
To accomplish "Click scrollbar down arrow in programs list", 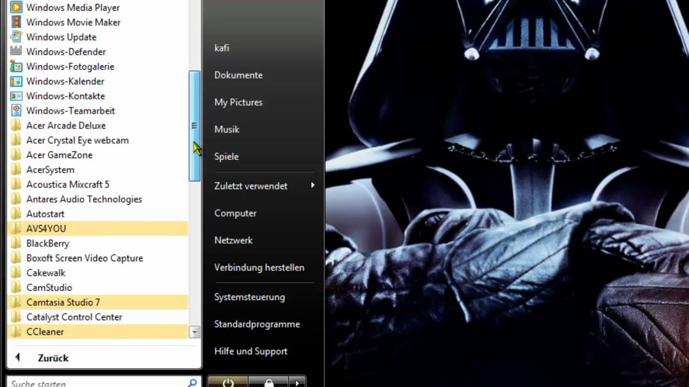I will coord(195,333).
